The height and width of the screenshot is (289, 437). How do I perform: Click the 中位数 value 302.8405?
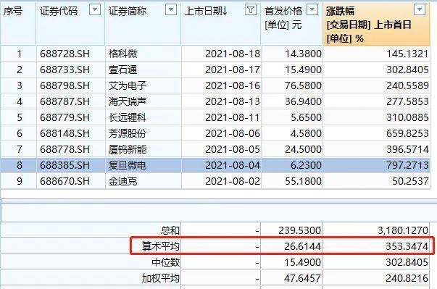407,262
